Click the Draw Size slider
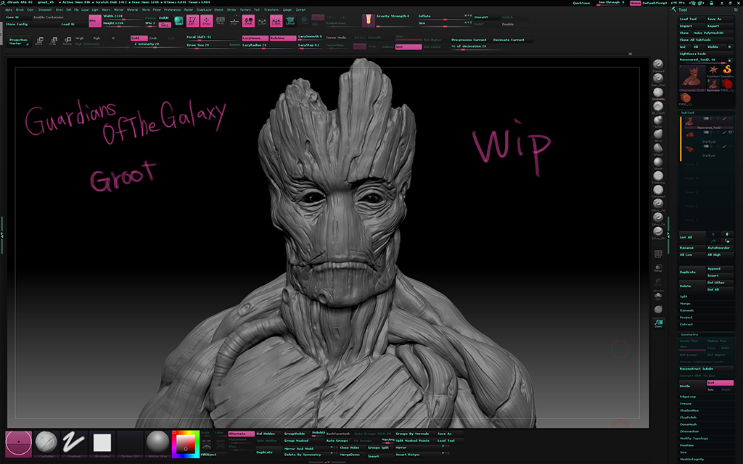743x464 pixels. point(213,45)
